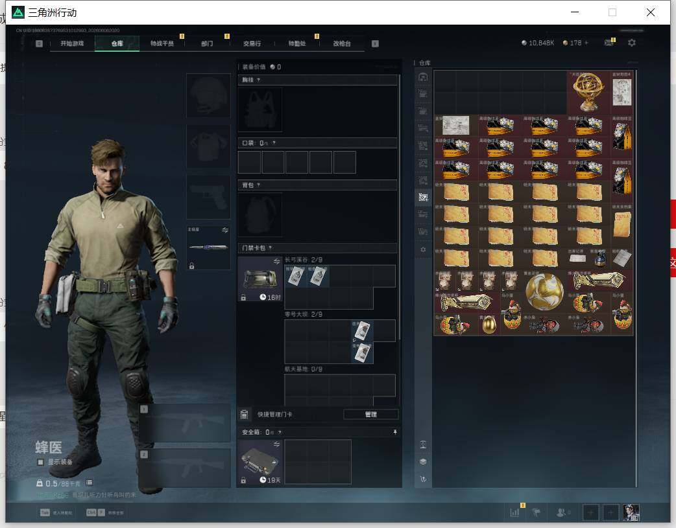Select the small golden egg item
This screenshot has width=676, height=528.
coord(489,325)
